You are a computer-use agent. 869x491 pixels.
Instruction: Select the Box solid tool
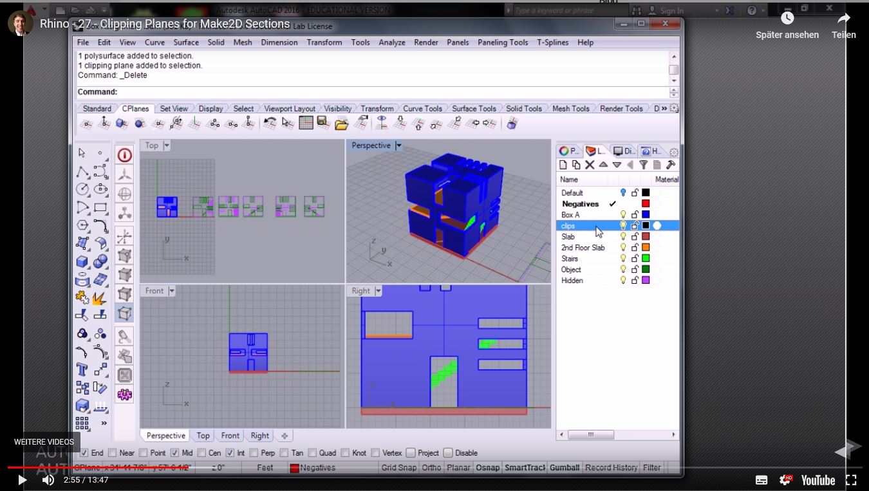click(x=82, y=261)
